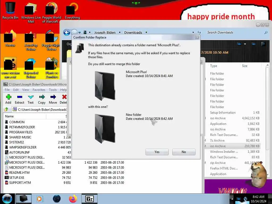Select the Bejeweled Deluxe desktop icon
The image size is (272, 204).
click(x=31, y=68)
